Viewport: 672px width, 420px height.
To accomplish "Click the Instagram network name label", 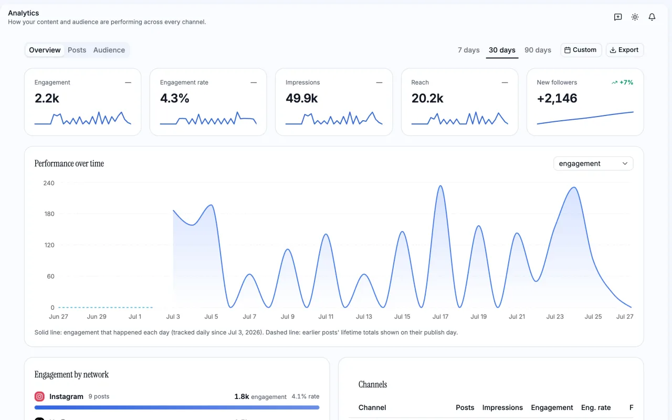I will (x=66, y=396).
